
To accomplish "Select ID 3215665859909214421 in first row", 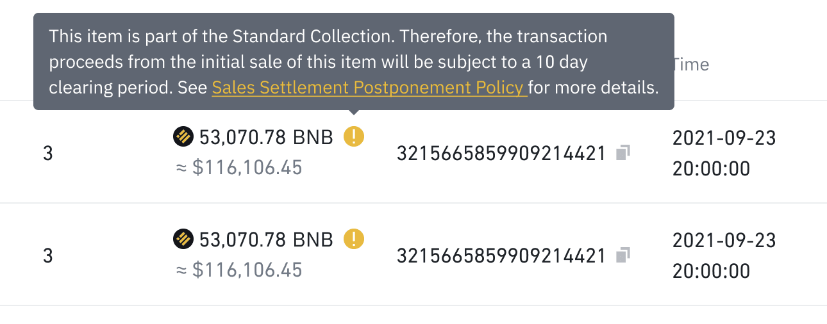I will (501, 153).
